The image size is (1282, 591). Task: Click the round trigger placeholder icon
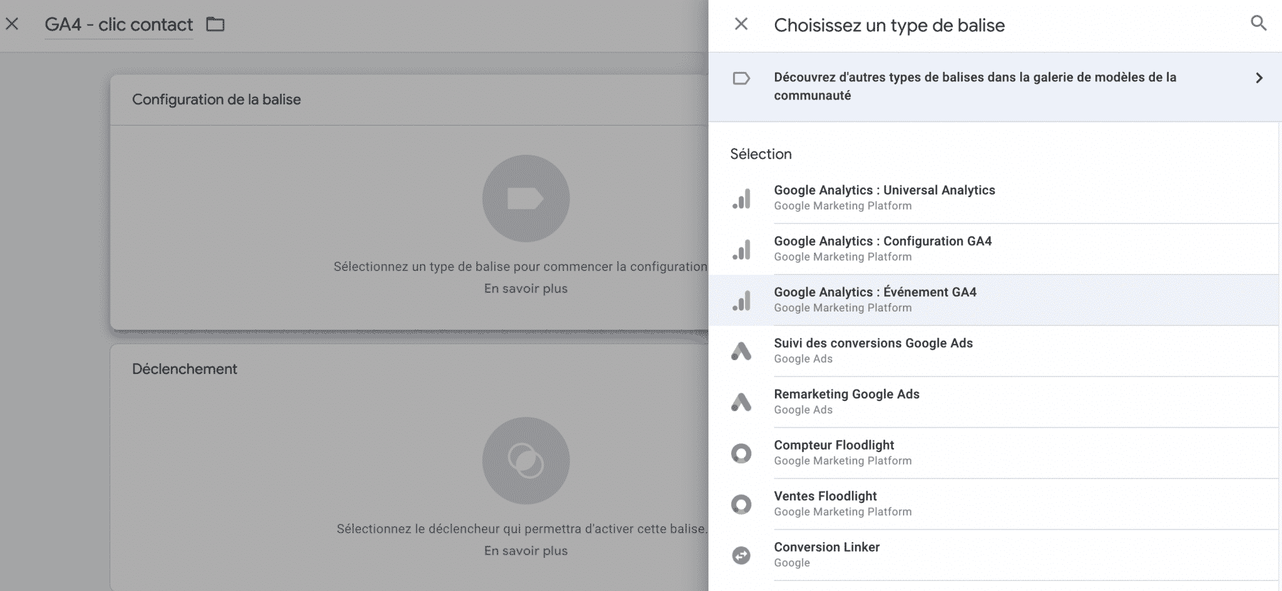tap(526, 461)
